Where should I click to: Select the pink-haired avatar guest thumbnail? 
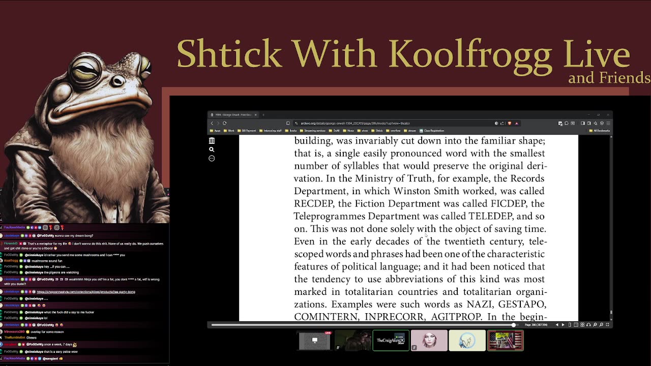tap(429, 341)
